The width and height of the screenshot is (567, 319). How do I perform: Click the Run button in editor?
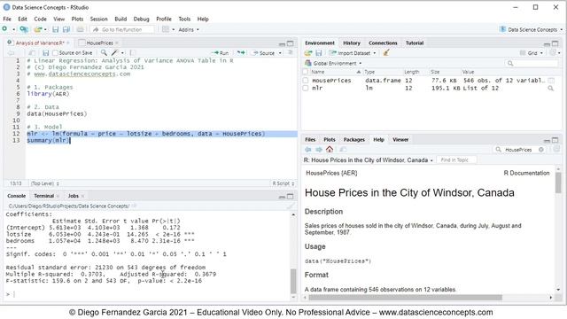tap(221, 53)
